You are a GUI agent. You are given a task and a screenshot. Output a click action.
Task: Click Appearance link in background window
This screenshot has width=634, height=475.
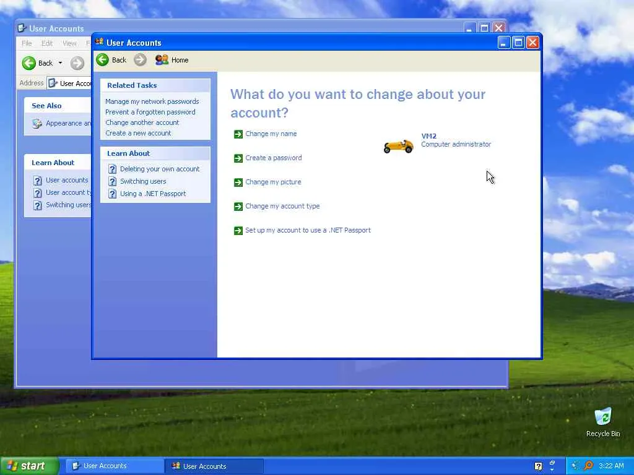[x=68, y=123]
